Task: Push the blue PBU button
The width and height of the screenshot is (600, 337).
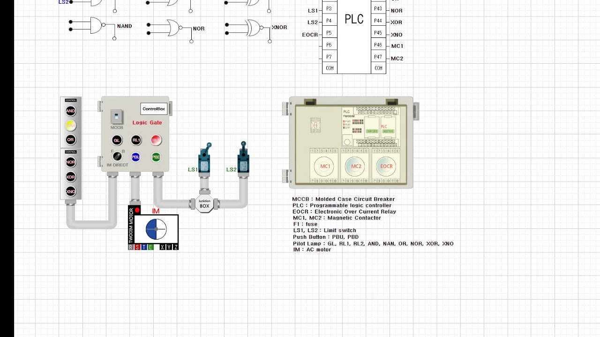Action: [135, 157]
